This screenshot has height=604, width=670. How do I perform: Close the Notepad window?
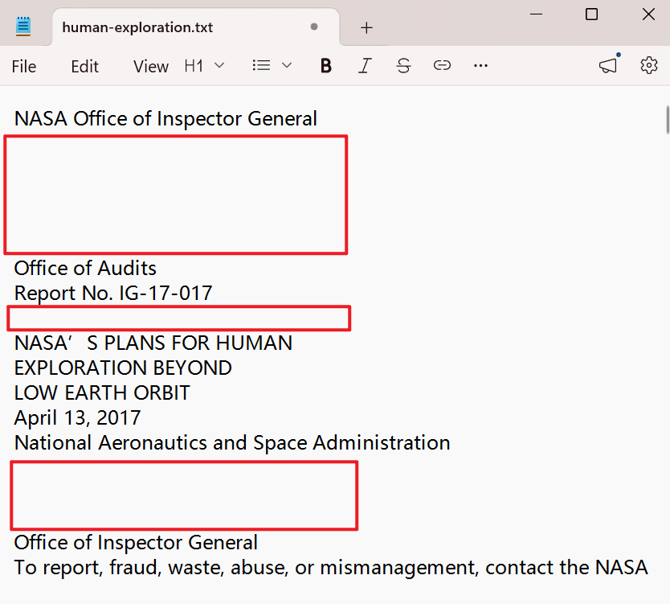(x=648, y=14)
